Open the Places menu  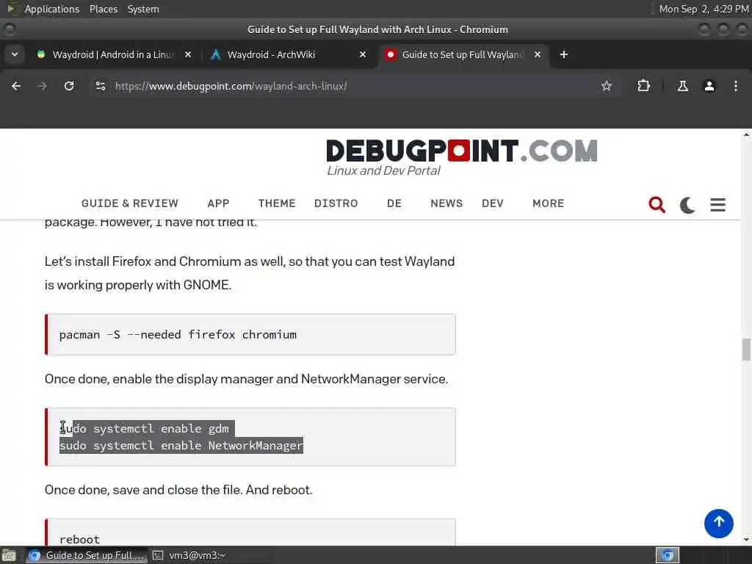point(104,9)
